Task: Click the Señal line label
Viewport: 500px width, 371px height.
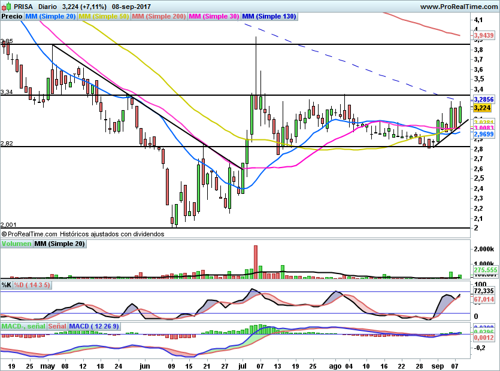Action: [x=57, y=326]
